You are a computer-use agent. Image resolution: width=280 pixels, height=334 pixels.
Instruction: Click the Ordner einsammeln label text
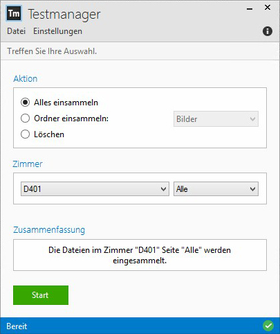(x=71, y=118)
